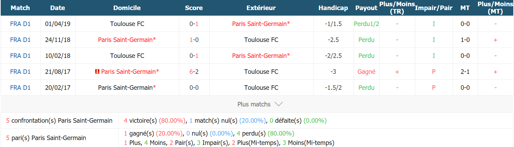Open the 6-2 score of 21/08/17 match
This screenshot has height=147, width=514.
point(194,72)
